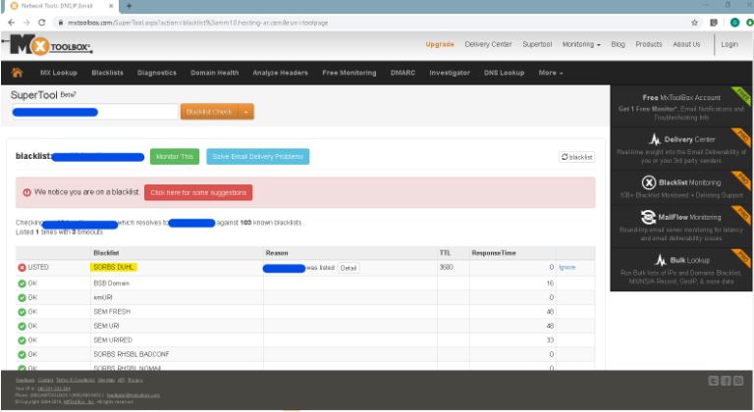Image resolution: width=754 pixels, height=412 pixels.
Task: Click Solve Email Delivery Problems button
Action: 258,157
